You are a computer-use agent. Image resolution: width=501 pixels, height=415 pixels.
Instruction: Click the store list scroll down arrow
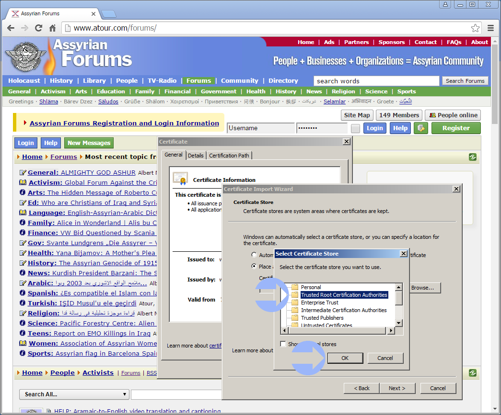pyautogui.click(x=398, y=323)
